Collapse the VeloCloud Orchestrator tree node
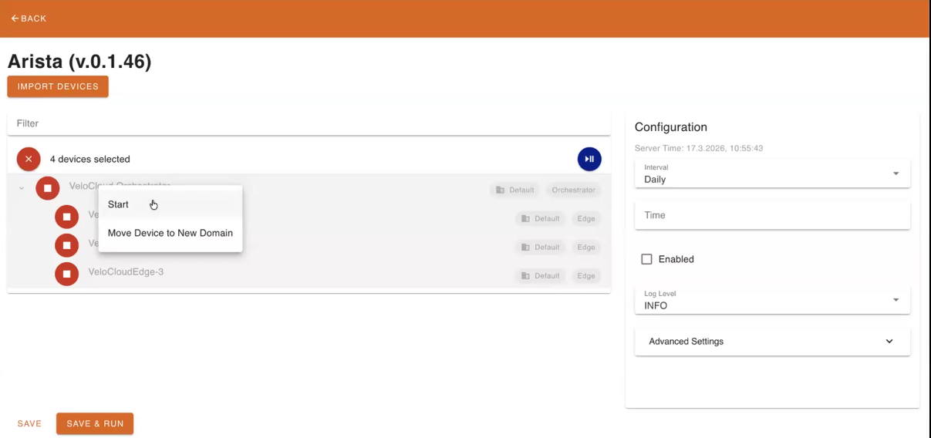The height and width of the screenshot is (438, 931). pyautogui.click(x=22, y=188)
